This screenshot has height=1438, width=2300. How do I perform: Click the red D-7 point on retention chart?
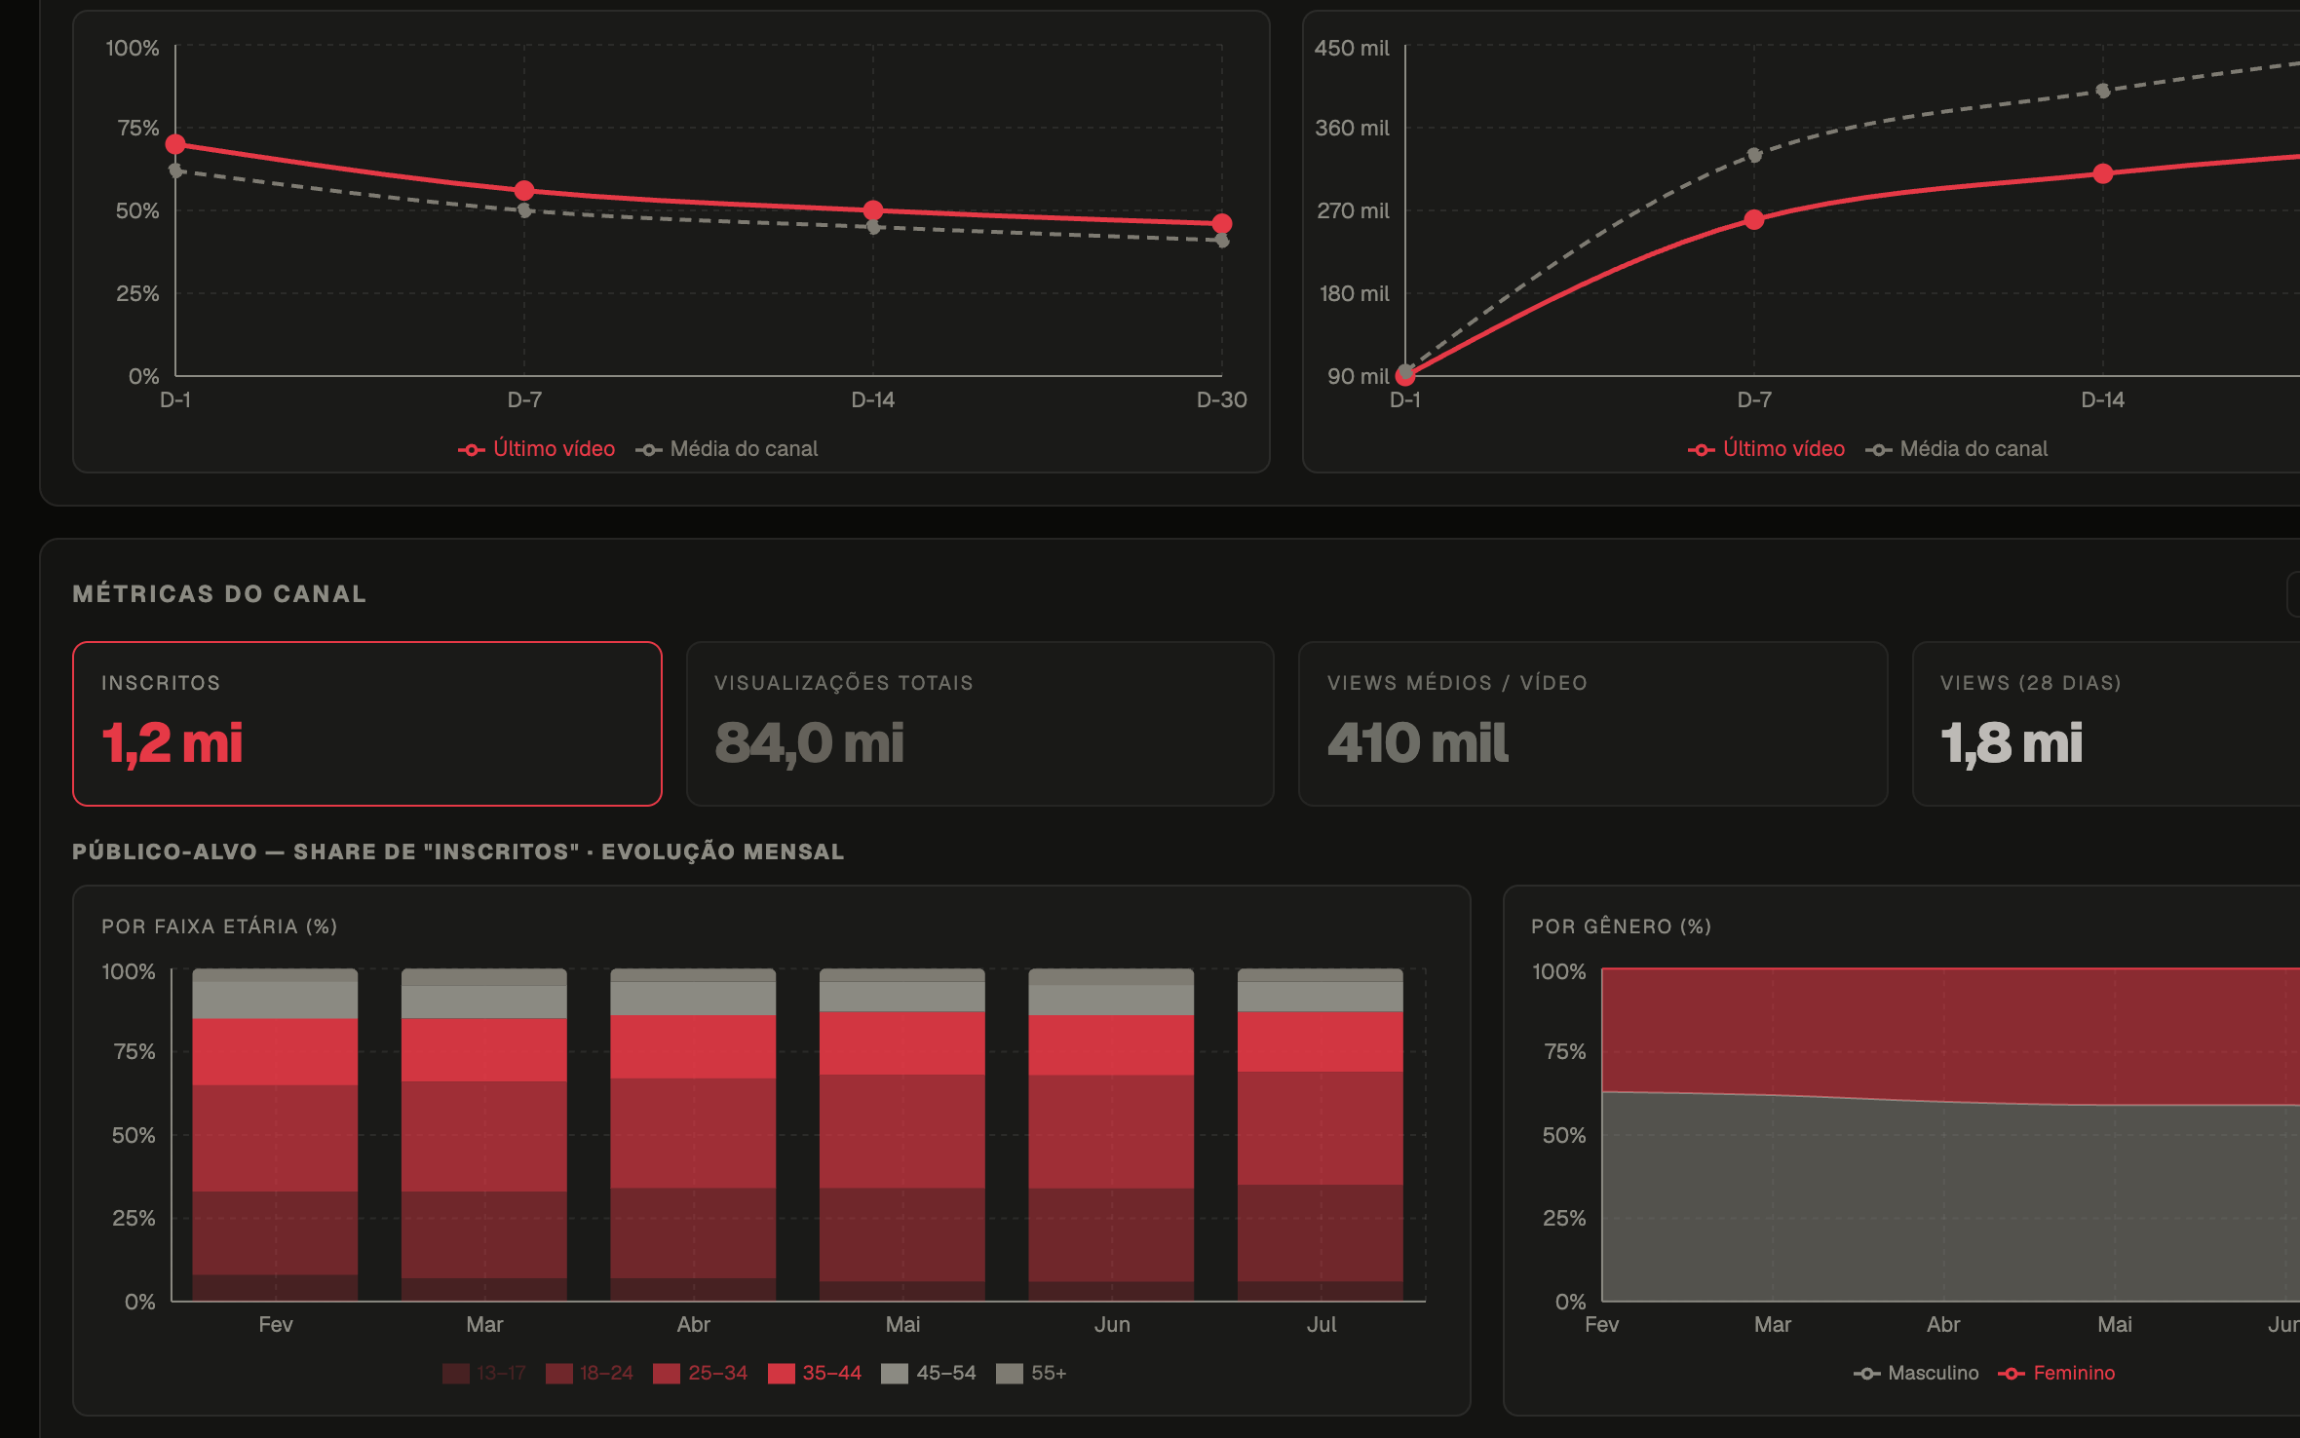coord(524,190)
